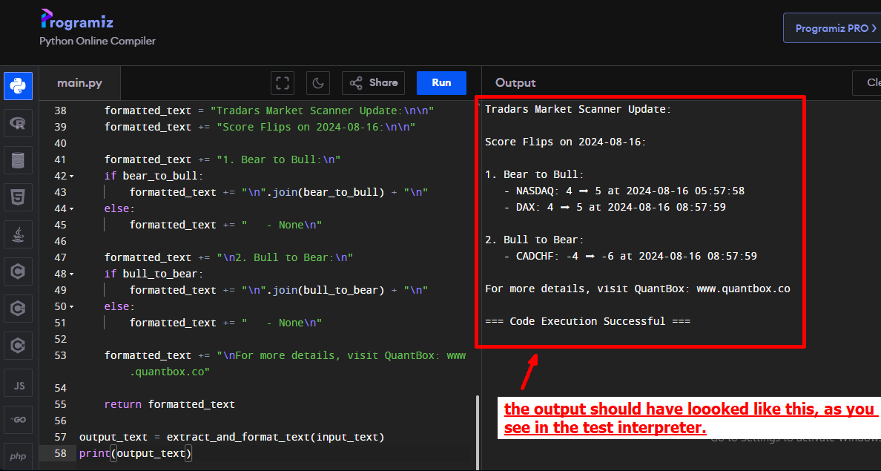Image resolution: width=881 pixels, height=471 pixels.
Task: Click the 'Python Online Compiler' subtitle
Action: pos(97,41)
